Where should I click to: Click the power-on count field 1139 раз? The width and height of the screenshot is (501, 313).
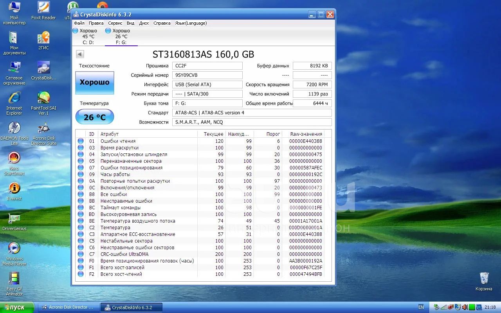coord(312,94)
